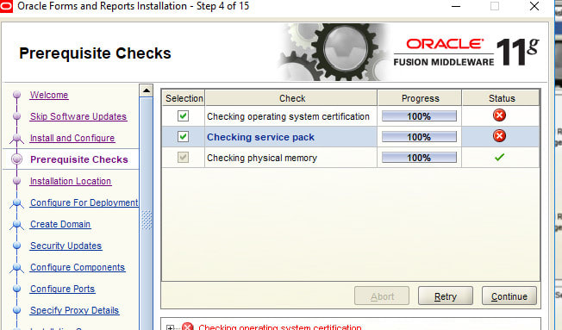Go to the Welcome step
Image resolution: width=562 pixels, height=330 pixels.
click(49, 95)
